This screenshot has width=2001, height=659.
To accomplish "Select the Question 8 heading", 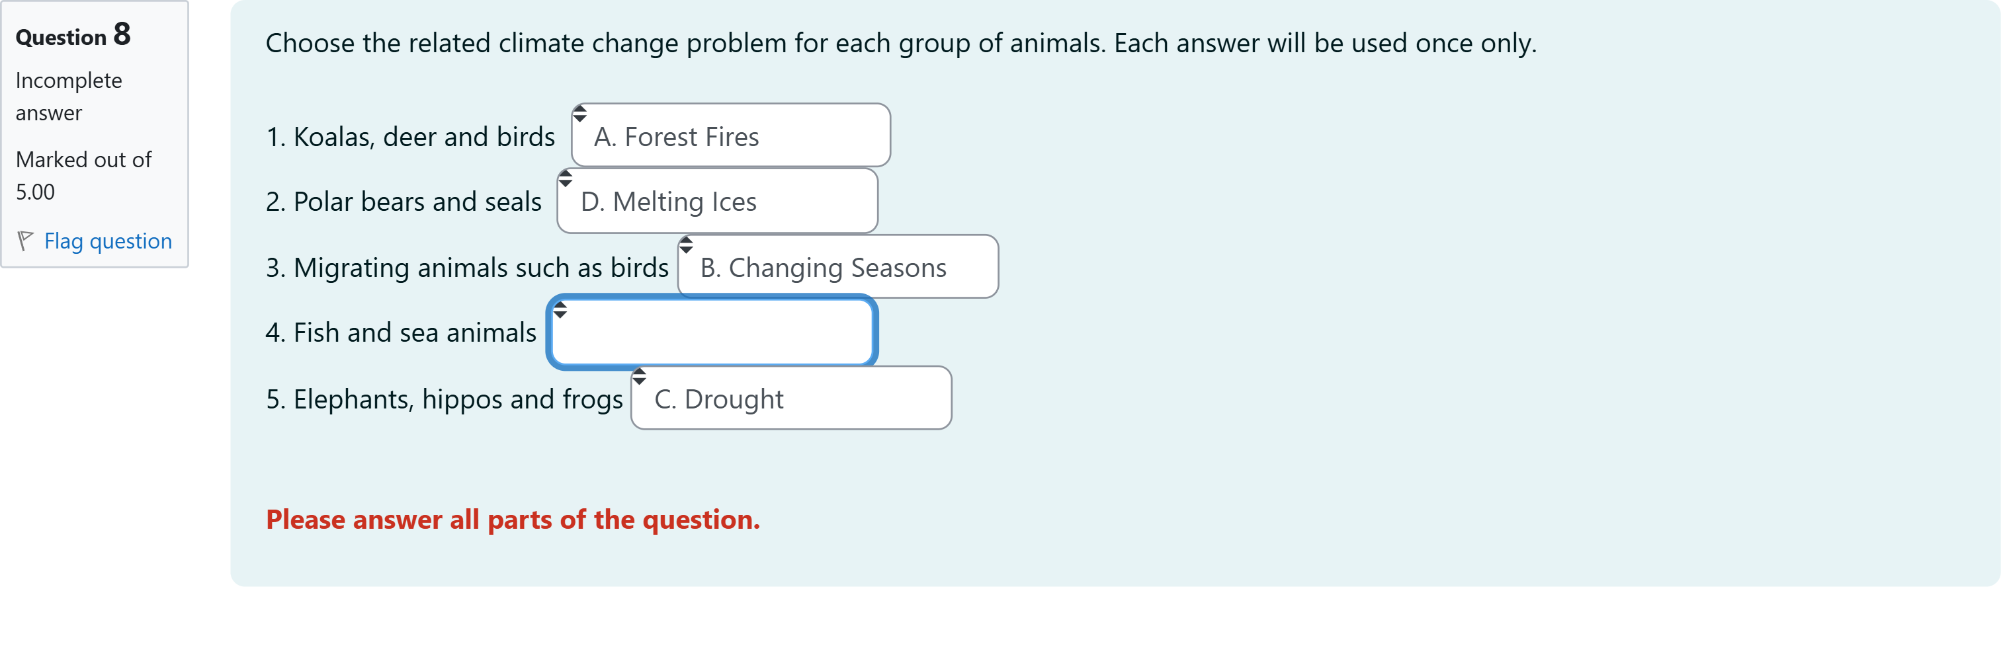I will (73, 36).
